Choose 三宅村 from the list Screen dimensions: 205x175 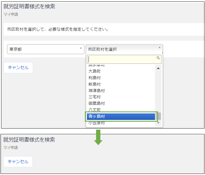pyautogui.click(x=94, y=97)
